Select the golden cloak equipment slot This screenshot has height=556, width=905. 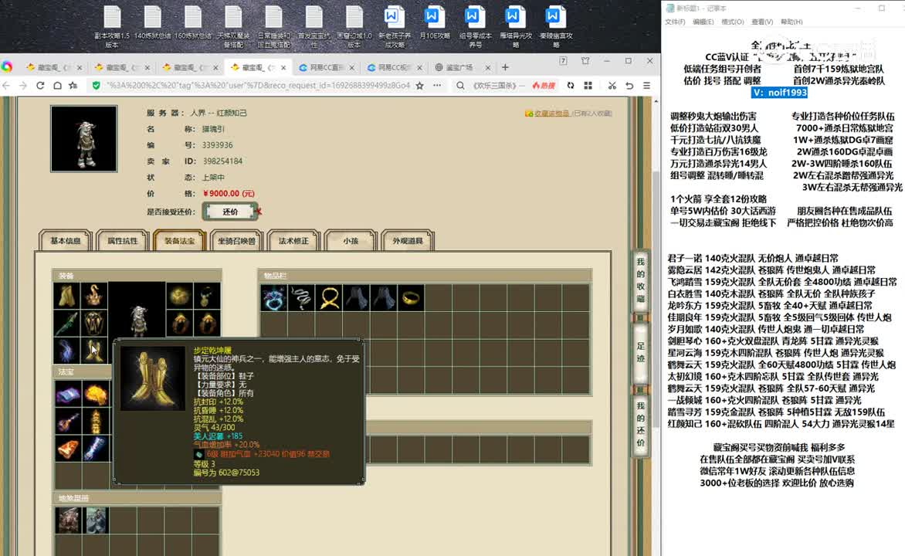point(67,296)
